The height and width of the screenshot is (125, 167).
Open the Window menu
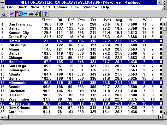(90, 7)
